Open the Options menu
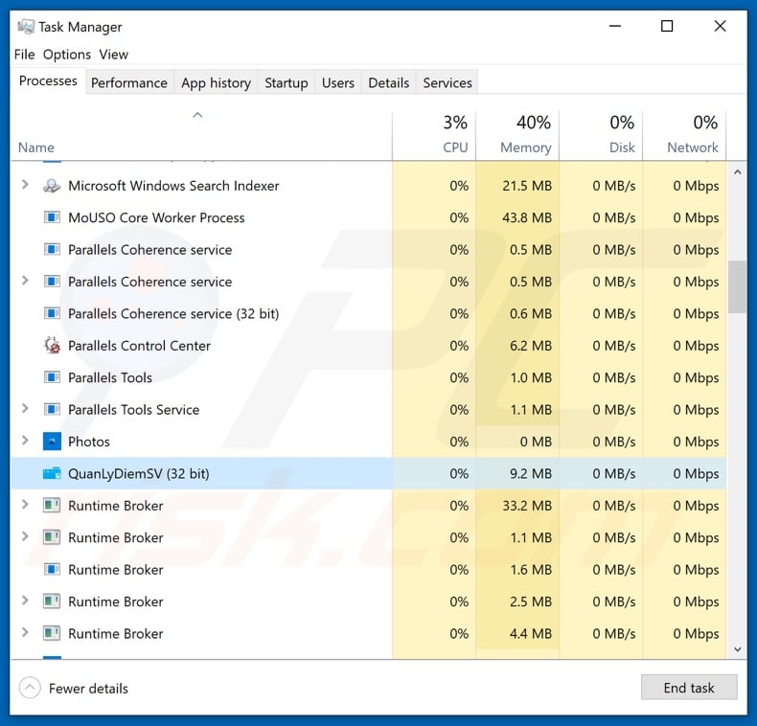 tap(67, 55)
